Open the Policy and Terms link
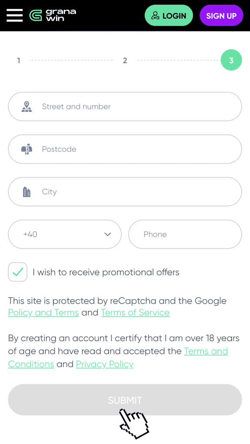250x444 pixels. tap(43, 313)
